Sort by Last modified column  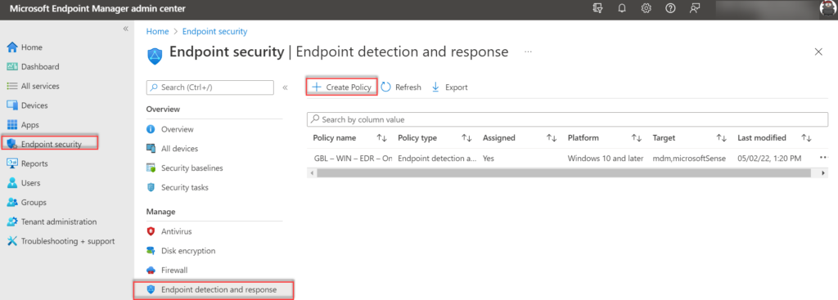coord(806,138)
